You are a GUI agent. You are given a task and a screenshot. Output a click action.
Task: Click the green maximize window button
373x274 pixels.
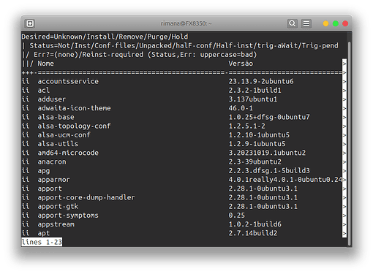[336, 23]
